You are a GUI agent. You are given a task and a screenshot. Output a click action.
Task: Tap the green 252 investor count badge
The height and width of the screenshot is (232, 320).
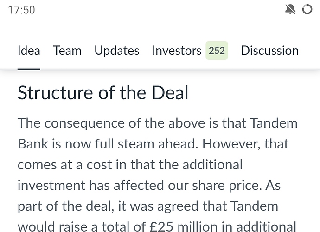217,51
